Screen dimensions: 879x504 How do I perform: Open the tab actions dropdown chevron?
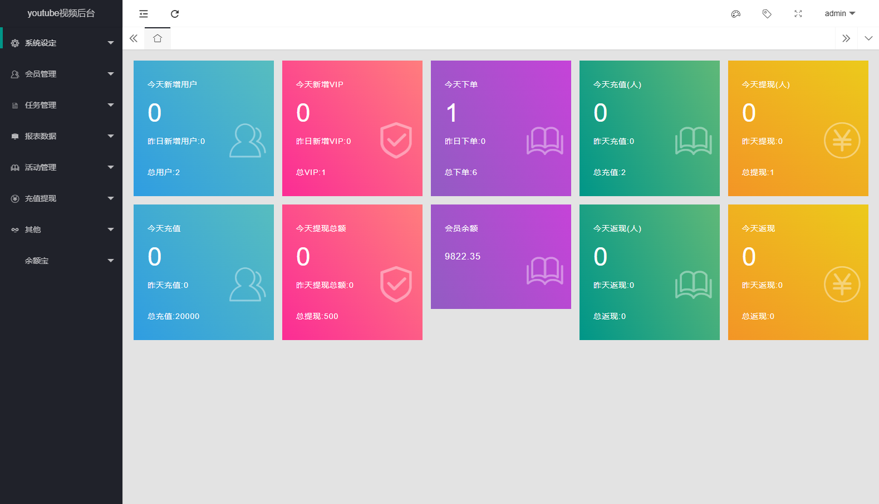868,38
